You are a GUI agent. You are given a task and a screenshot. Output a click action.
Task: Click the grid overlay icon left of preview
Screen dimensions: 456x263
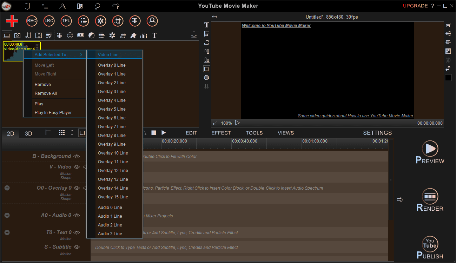click(207, 78)
